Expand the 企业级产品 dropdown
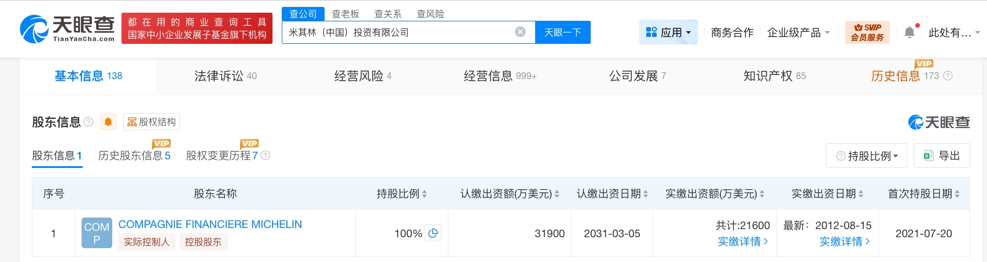Screen dimensions: 987x262 798,32
